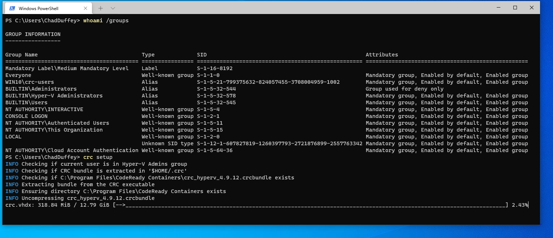The width and height of the screenshot is (553, 238).
Task: Click the 'Group Name' column header
Action: pyautogui.click(x=21, y=55)
